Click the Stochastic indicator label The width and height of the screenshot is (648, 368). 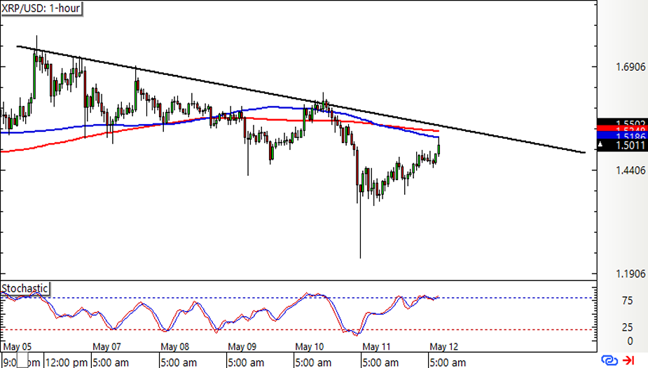click(25, 288)
